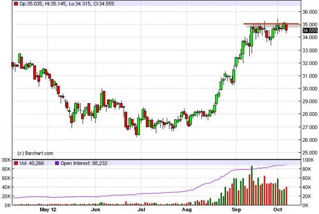The image size is (319, 214).
Task: Click the left-side 20K volume label
Action: click(6, 196)
